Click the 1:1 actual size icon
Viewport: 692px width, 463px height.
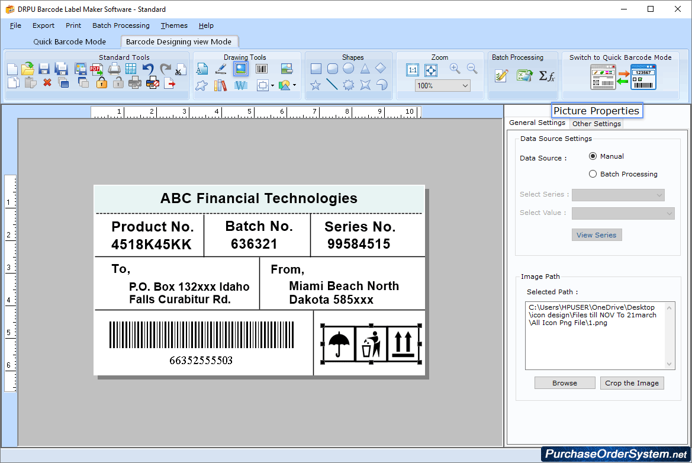tap(413, 70)
